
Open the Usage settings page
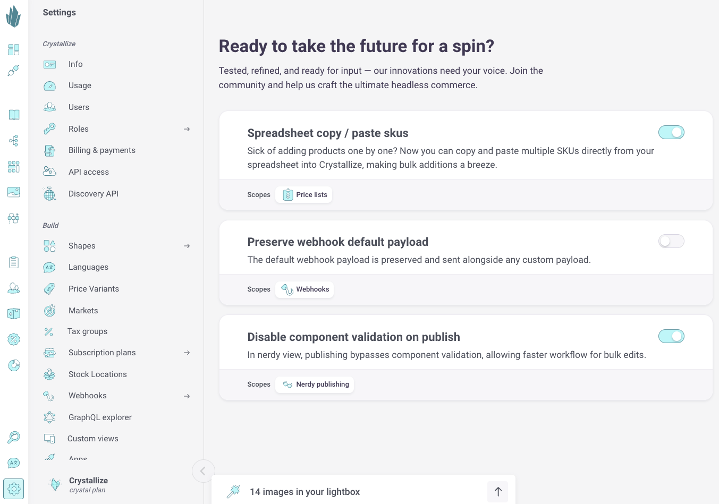(x=80, y=86)
